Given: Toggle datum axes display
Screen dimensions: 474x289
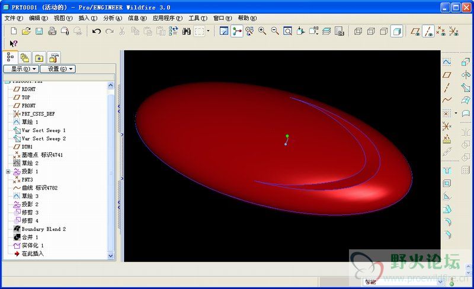Looking at the screenshot, I should pos(428,31).
